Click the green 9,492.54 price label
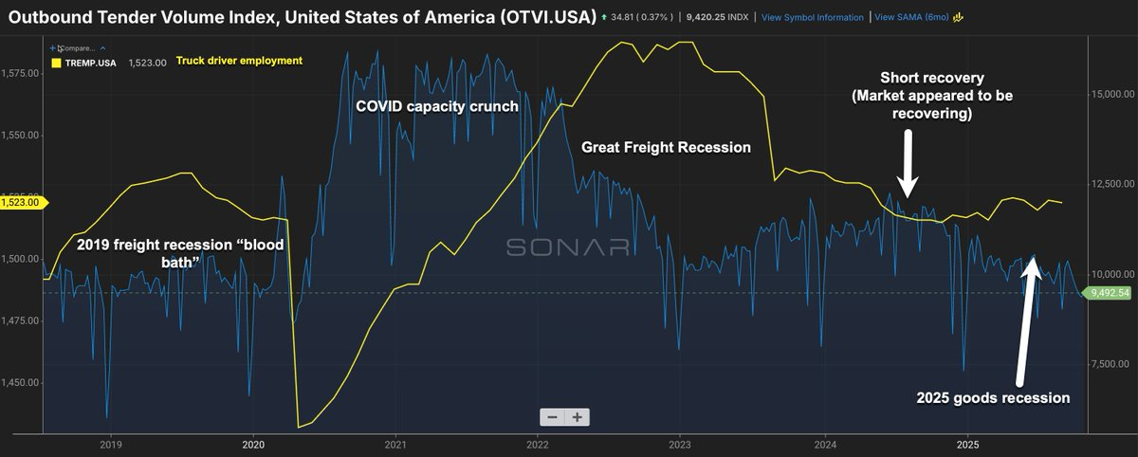 coord(1110,293)
